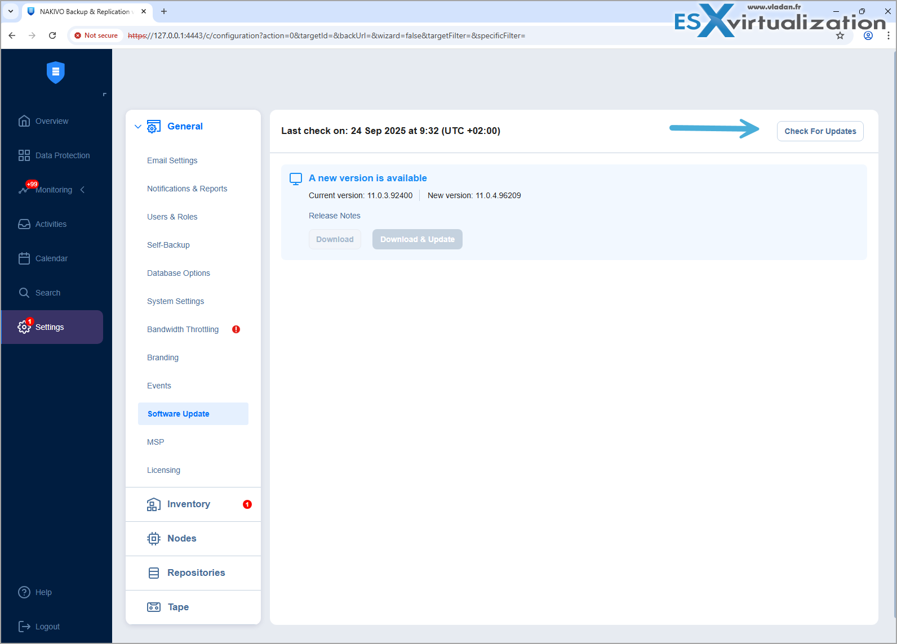This screenshot has width=897, height=644.
Task: Click the Inventory red notification badge
Action: tap(247, 504)
